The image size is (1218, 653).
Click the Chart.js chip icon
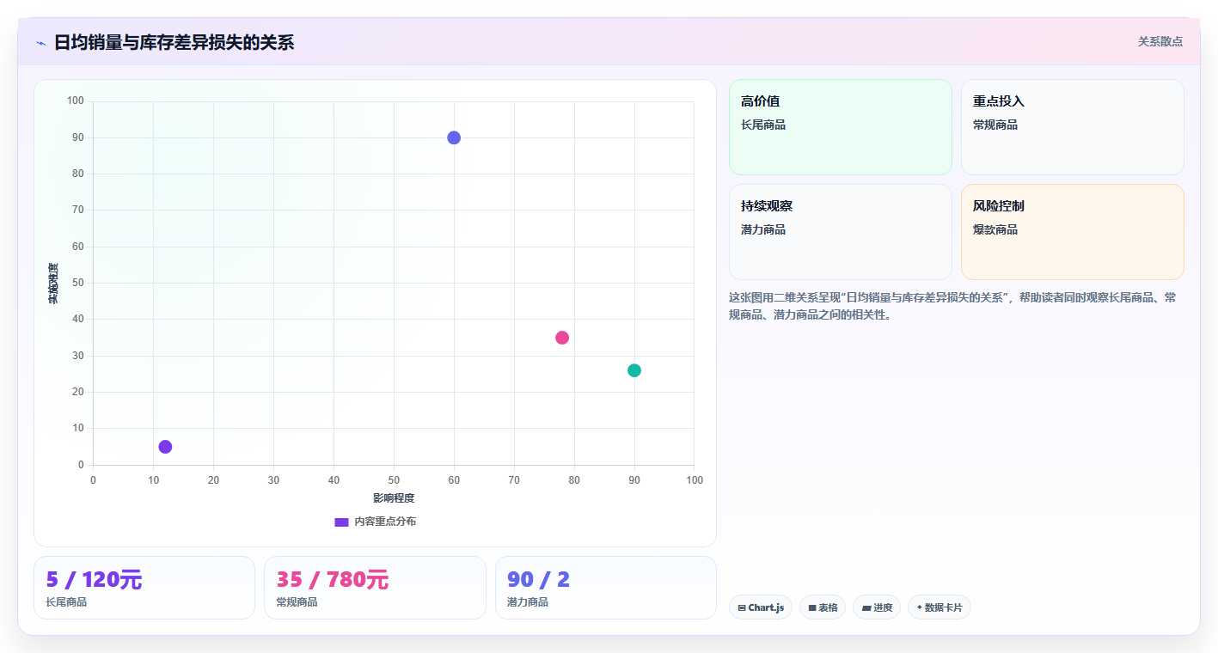coord(742,607)
